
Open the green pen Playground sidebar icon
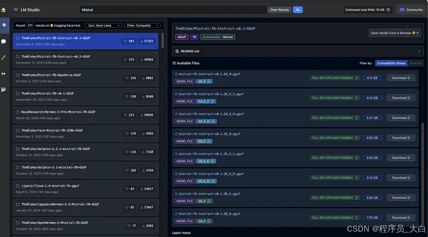[4, 58]
